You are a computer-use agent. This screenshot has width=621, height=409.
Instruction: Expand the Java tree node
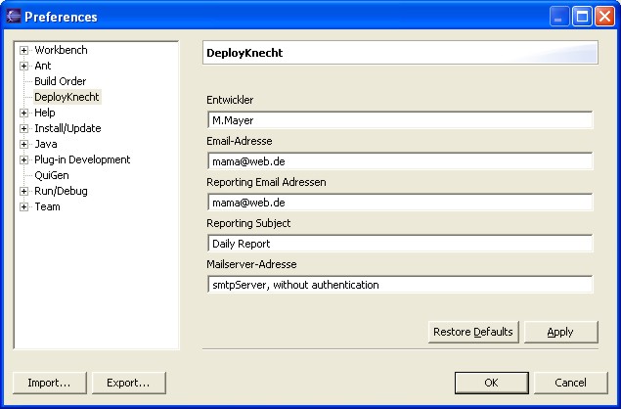pyautogui.click(x=23, y=144)
